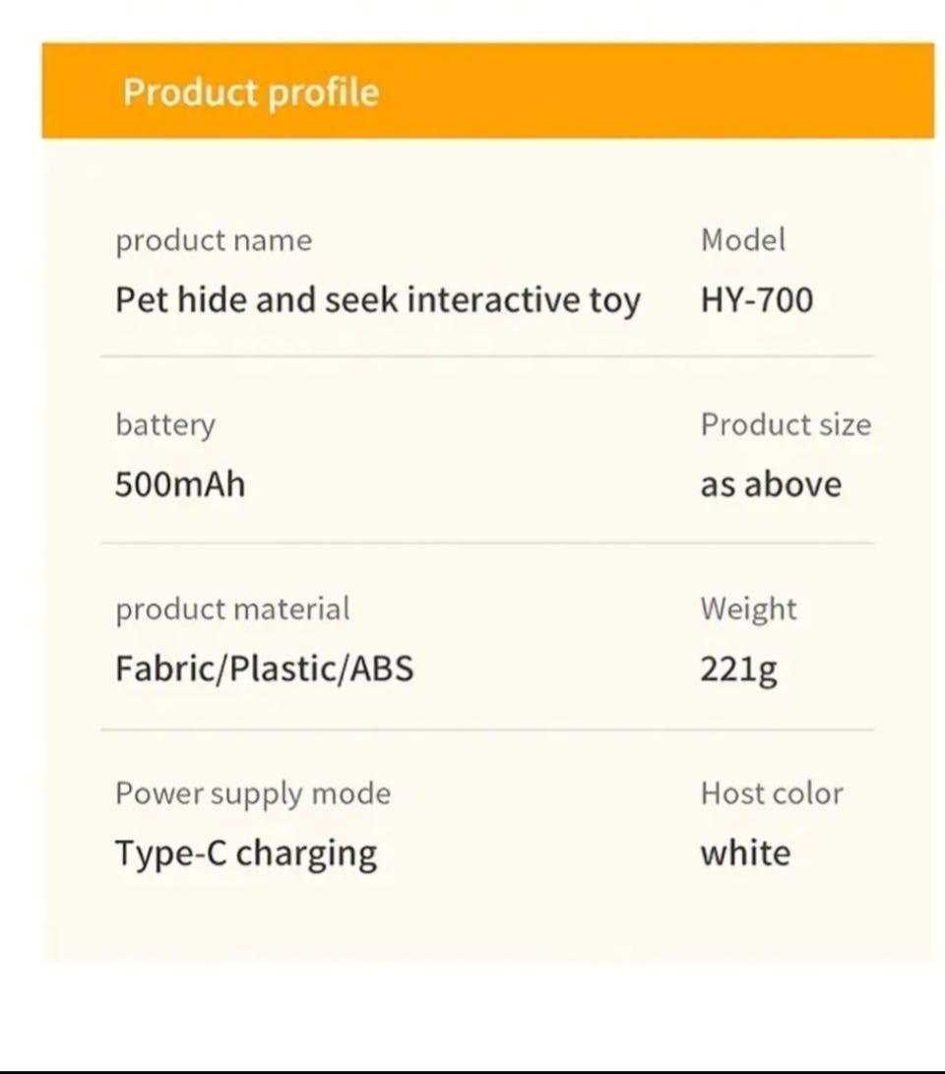Select the Model label
This screenshot has height=1074, width=945.
tap(743, 240)
